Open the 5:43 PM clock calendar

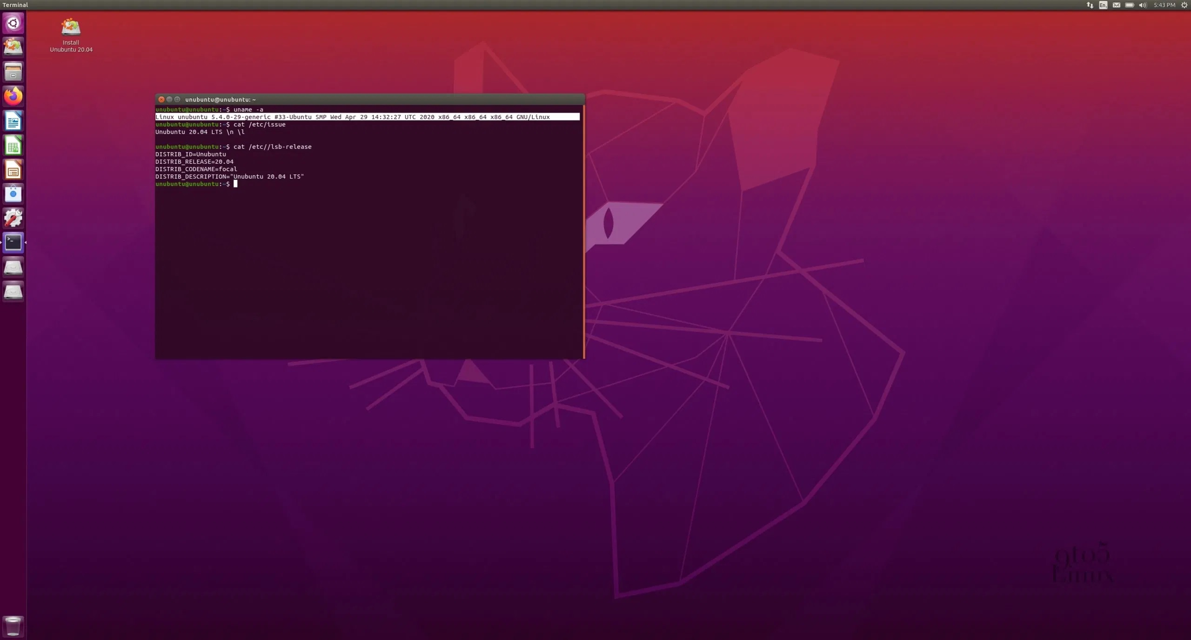[x=1164, y=5]
